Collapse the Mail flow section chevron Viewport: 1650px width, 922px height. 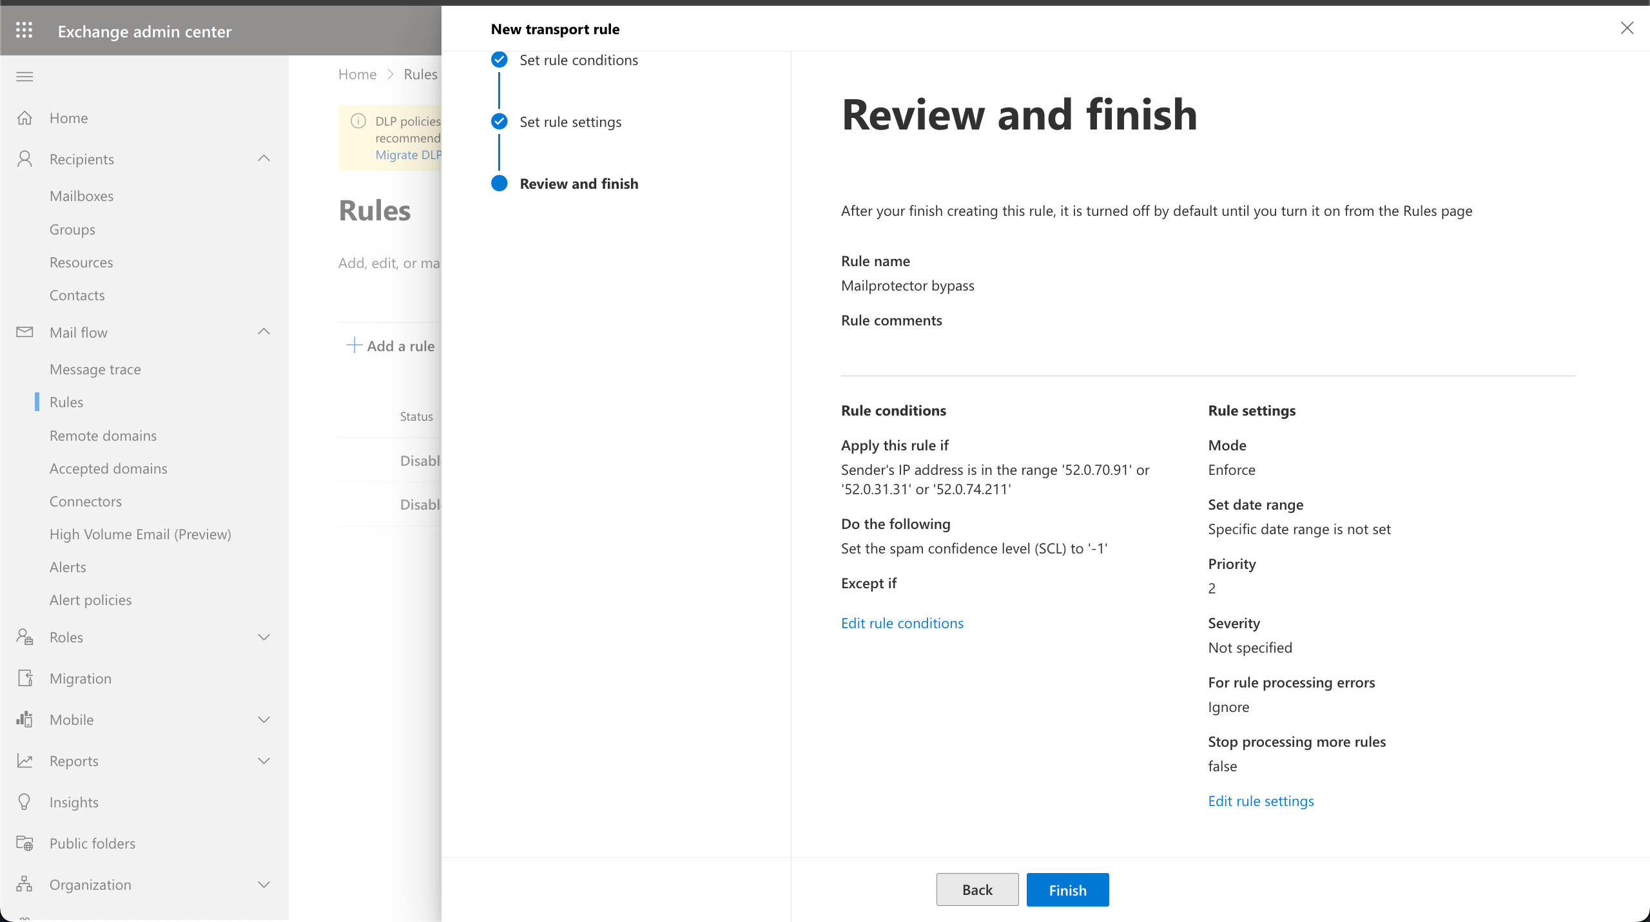click(x=264, y=332)
